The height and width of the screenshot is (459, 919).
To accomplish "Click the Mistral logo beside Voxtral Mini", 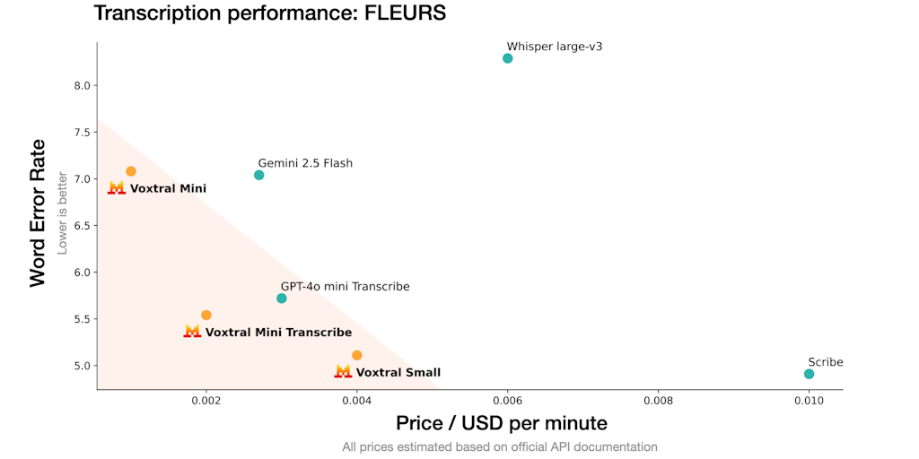I will (x=117, y=188).
